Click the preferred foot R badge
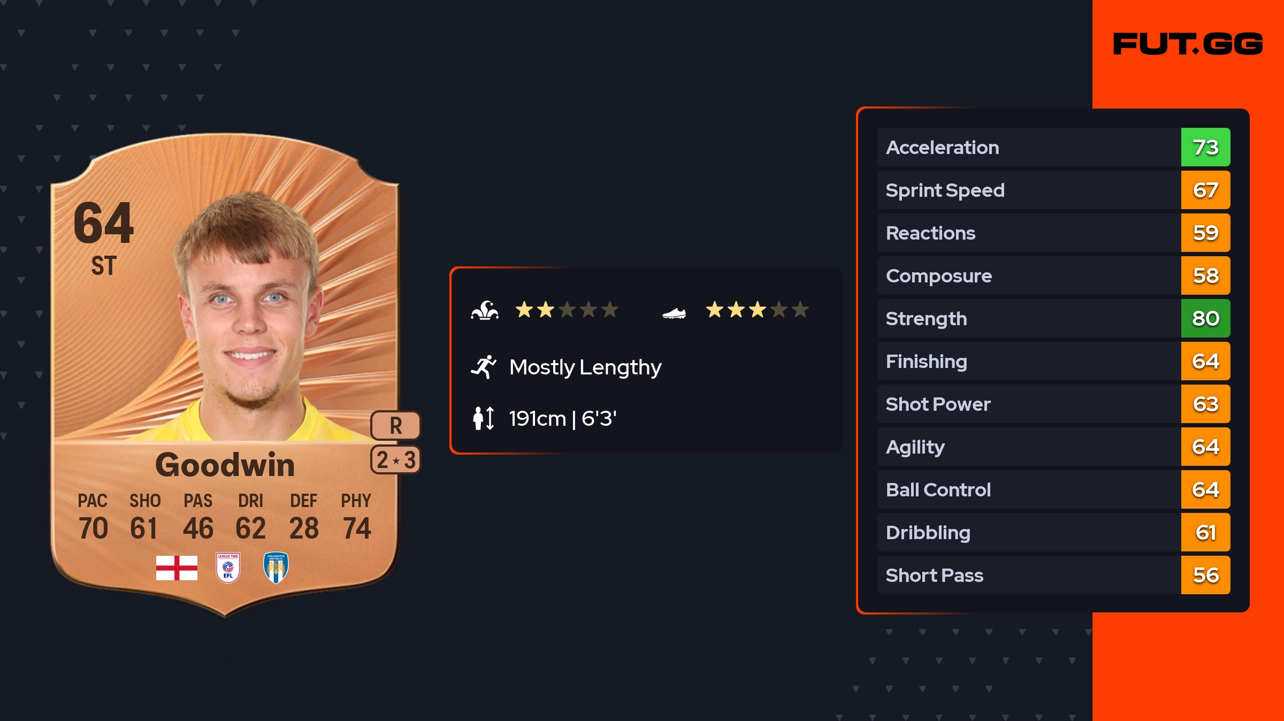Viewport: 1284px width, 721px height. click(395, 426)
